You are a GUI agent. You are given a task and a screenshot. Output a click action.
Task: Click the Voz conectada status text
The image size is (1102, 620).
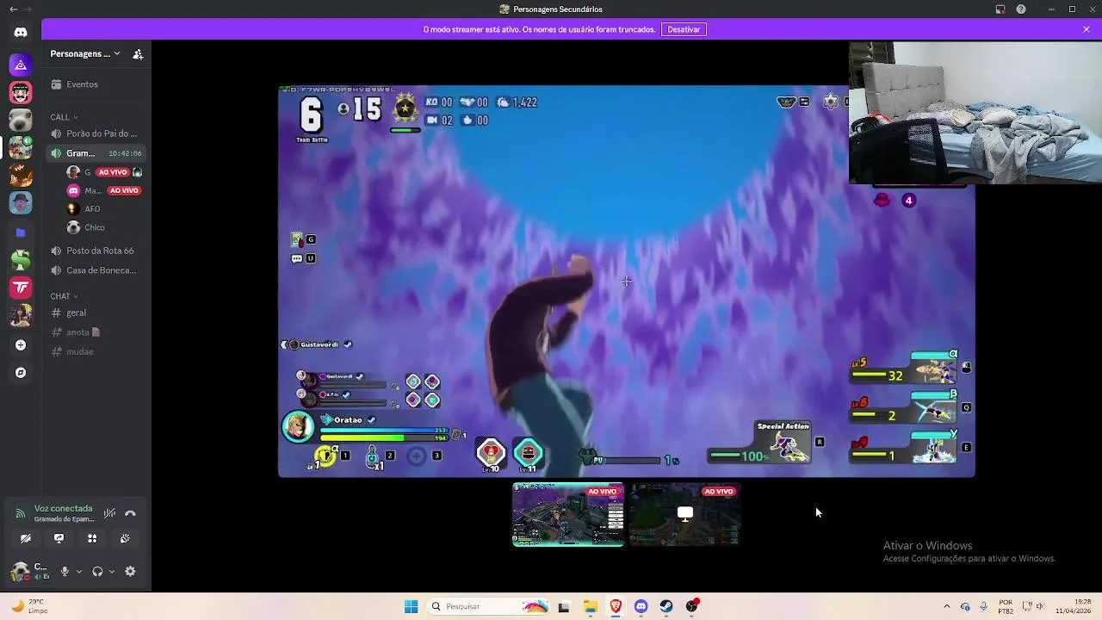(x=63, y=509)
